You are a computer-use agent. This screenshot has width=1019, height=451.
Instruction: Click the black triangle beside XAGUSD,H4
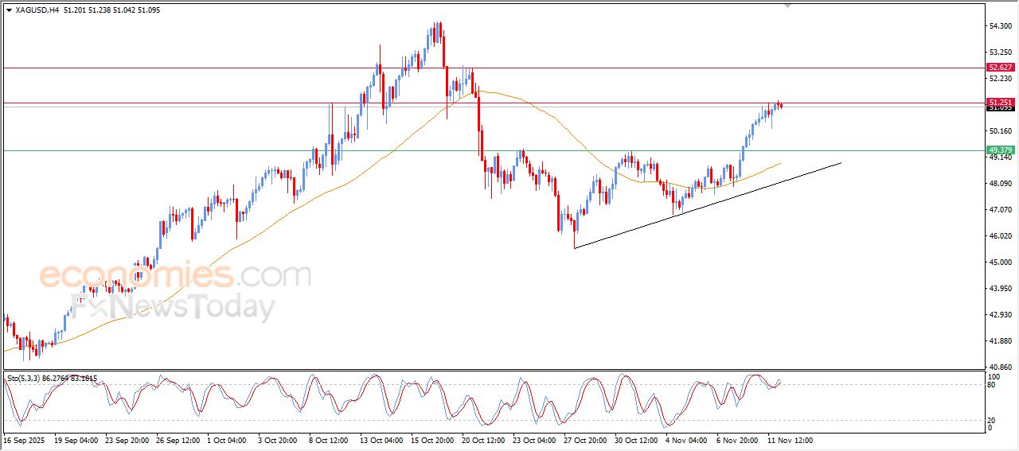coord(9,10)
